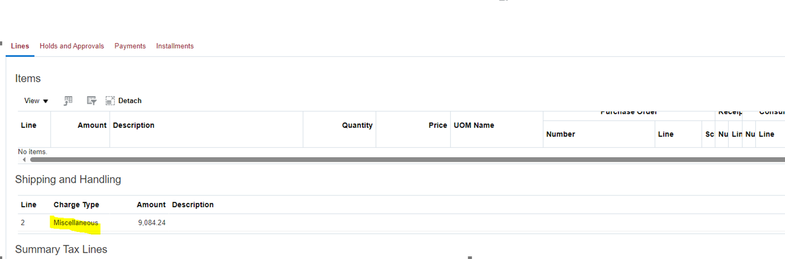This screenshot has height=259, width=785.
Task: Select the Installments tab
Action: (175, 46)
